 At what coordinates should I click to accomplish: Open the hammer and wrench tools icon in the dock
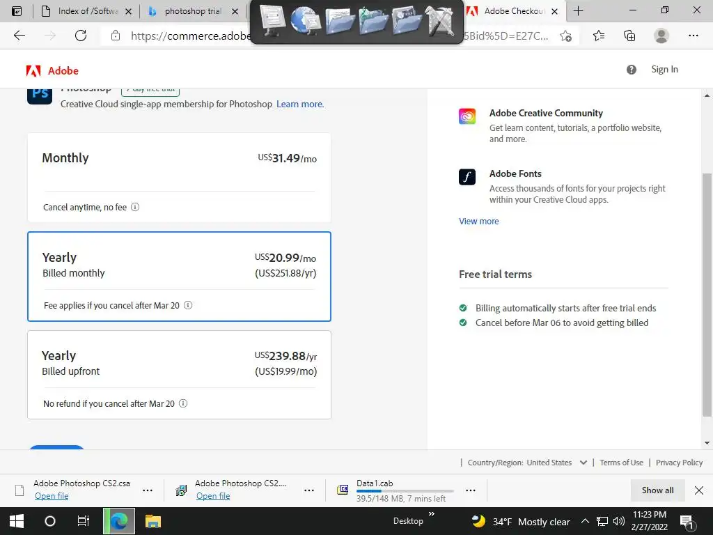coord(440,22)
